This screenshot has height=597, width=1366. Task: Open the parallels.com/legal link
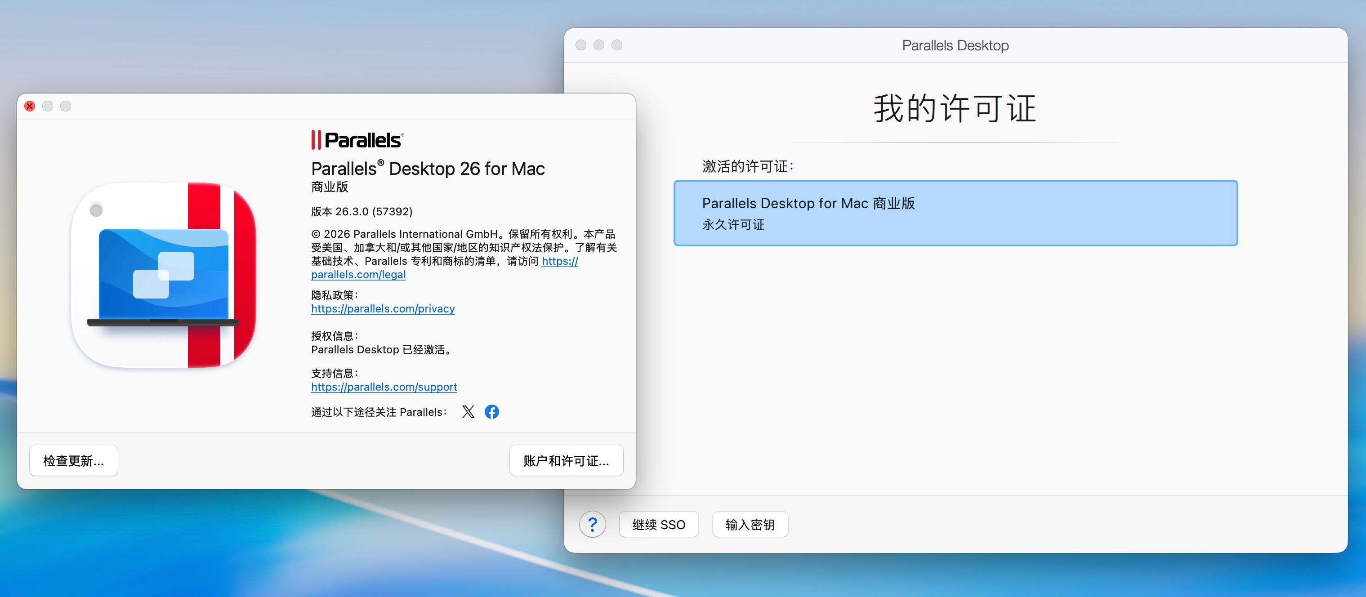(x=358, y=275)
